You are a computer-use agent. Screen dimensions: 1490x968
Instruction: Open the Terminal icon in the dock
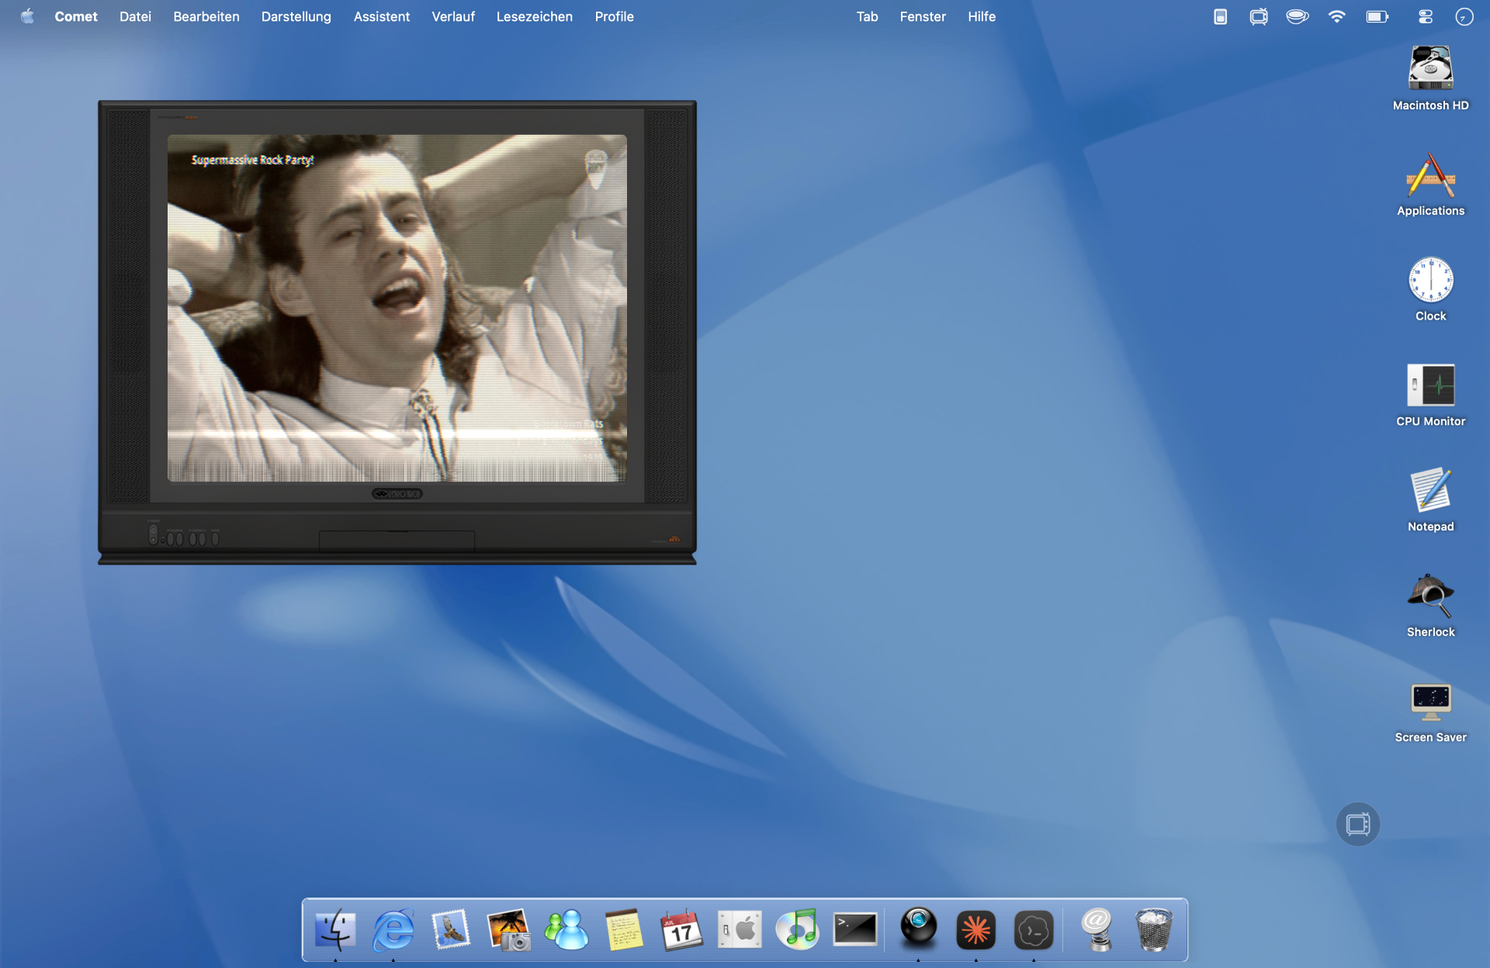[x=855, y=929]
